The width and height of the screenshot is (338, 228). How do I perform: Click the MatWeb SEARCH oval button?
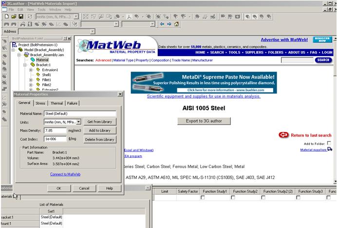coord(323,60)
